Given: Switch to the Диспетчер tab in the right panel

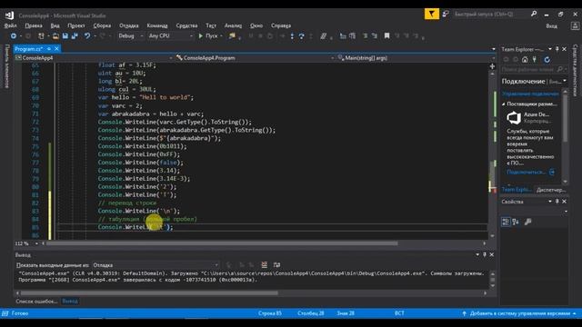Looking at the screenshot, I should pyautogui.click(x=551, y=190).
